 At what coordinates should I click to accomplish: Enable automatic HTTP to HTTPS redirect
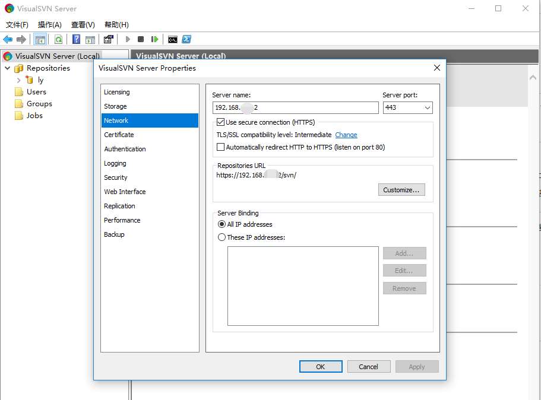point(220,147)
